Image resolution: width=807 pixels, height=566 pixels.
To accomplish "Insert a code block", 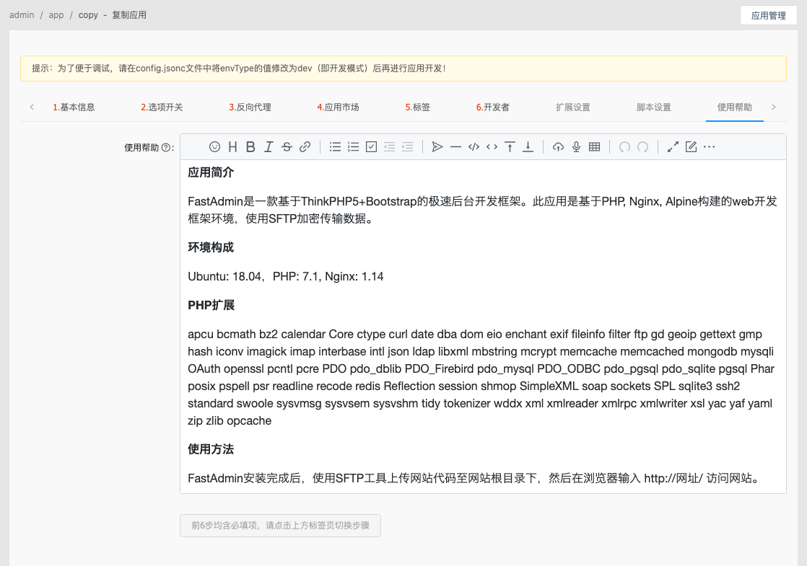I will click(473, 146).
